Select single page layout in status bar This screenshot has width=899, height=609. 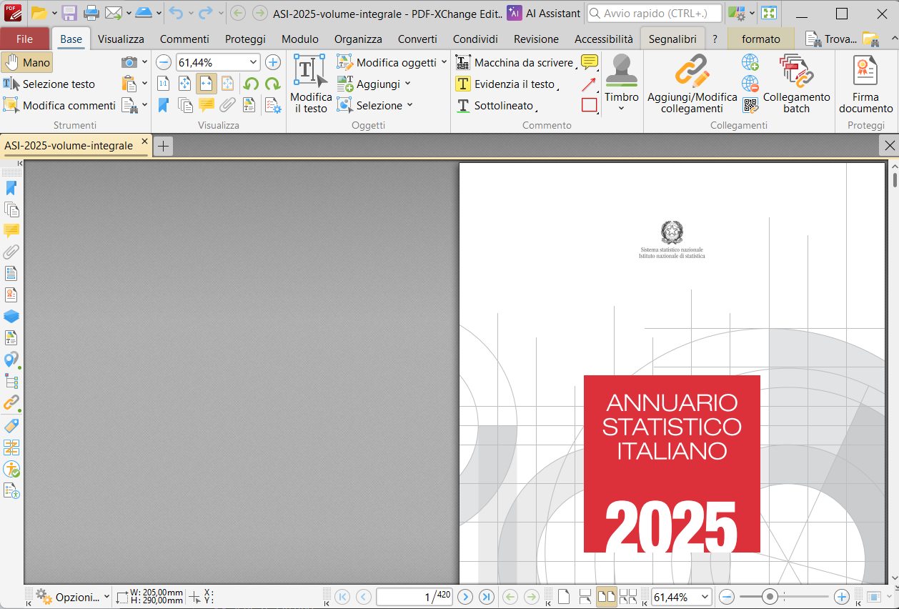(x=563, y=597)
